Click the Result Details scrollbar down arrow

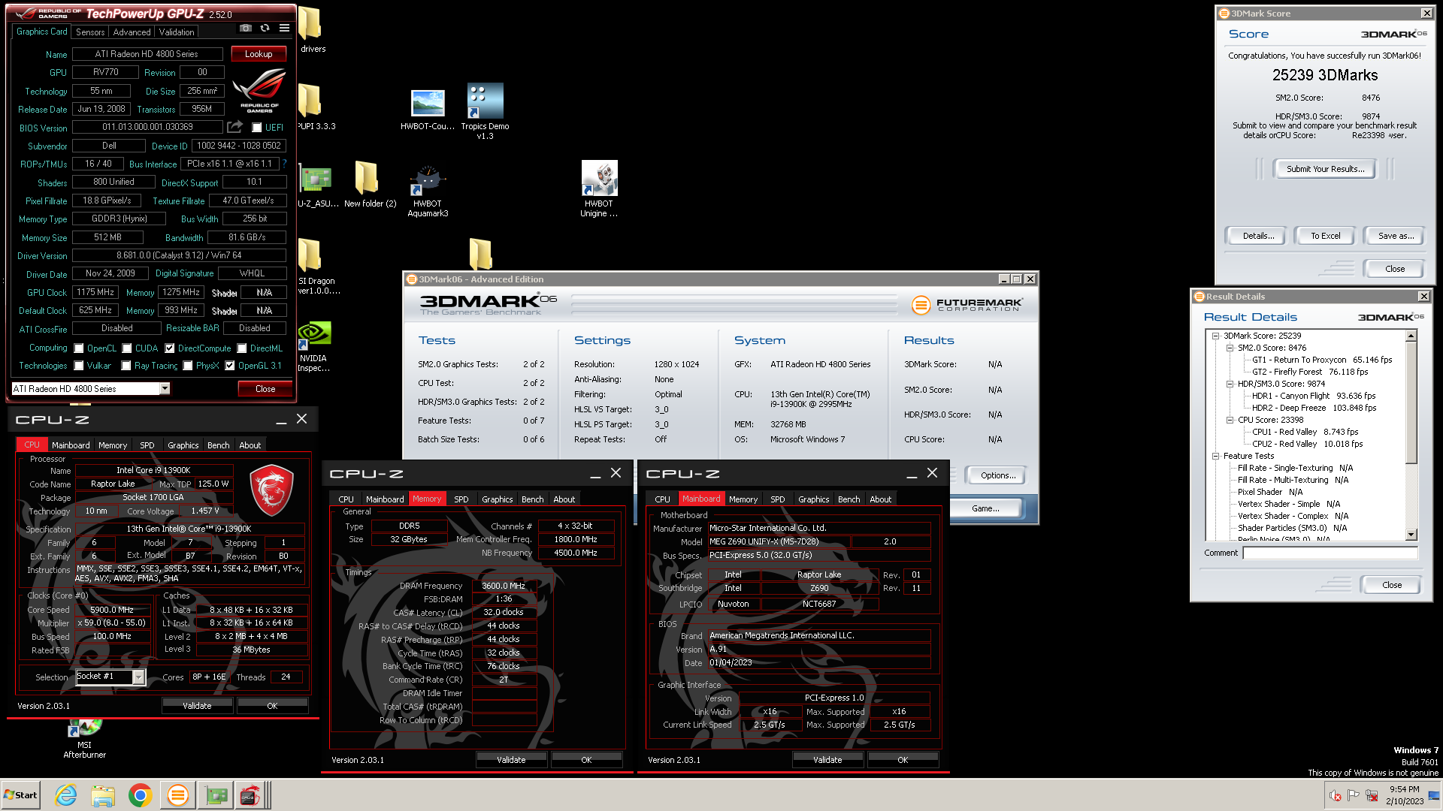[x=1411, y=535]
